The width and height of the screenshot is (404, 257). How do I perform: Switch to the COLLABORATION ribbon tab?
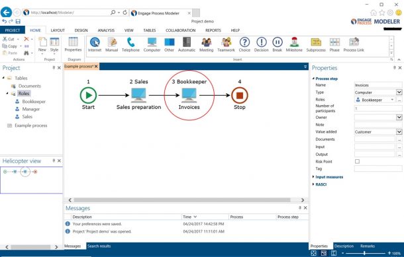click(x=181, y=30)
